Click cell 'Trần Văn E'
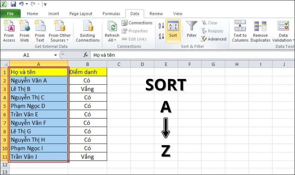295x175 pixels. [39, 114]
